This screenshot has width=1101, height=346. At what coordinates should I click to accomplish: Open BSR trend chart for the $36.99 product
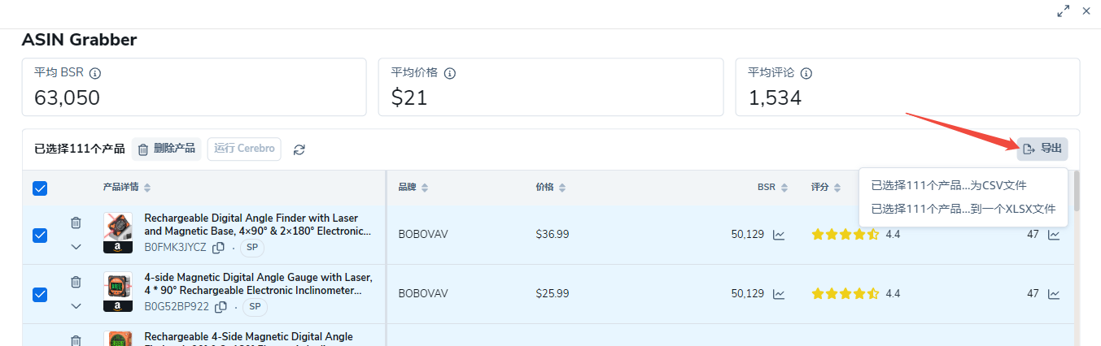(779, 235)
